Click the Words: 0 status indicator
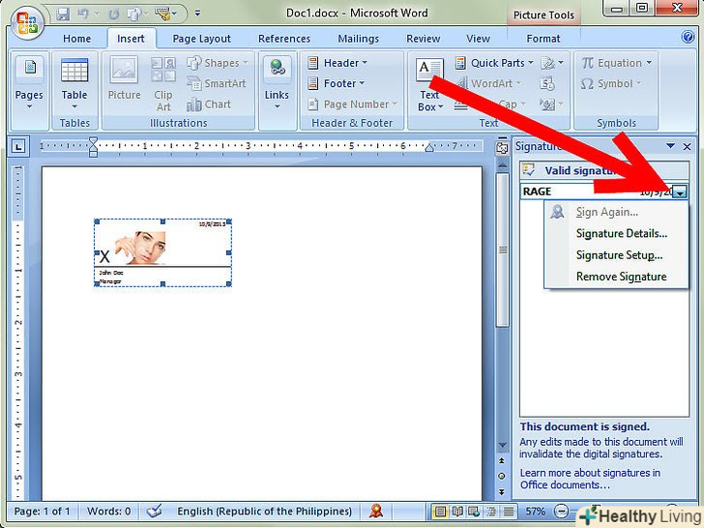The image size is (704, 528). (x=108, y=512)
